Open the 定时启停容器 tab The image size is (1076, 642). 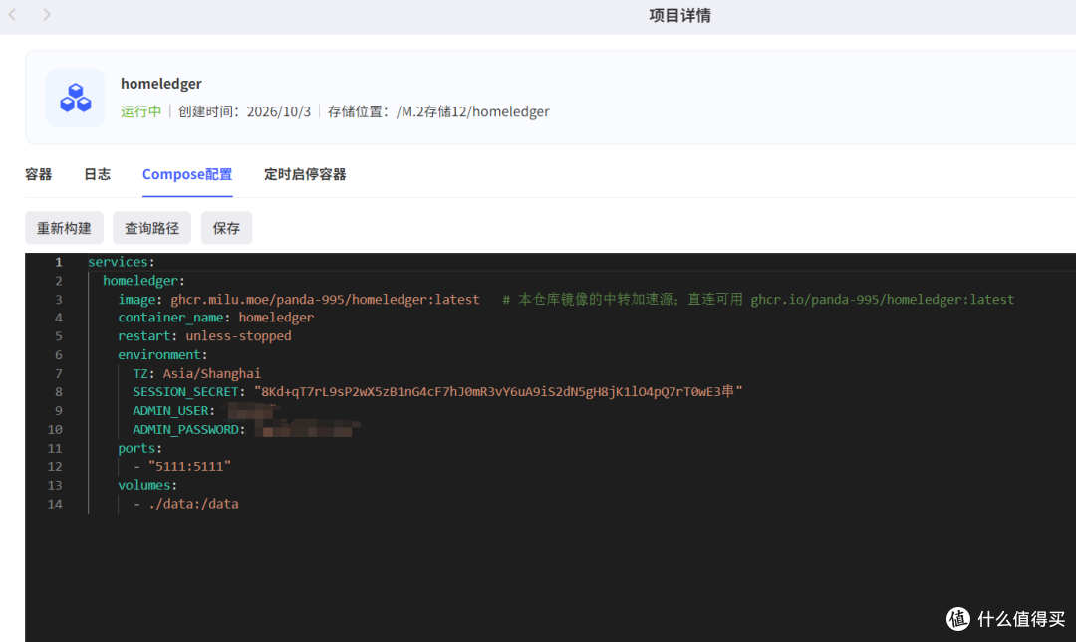pos(305,174)
